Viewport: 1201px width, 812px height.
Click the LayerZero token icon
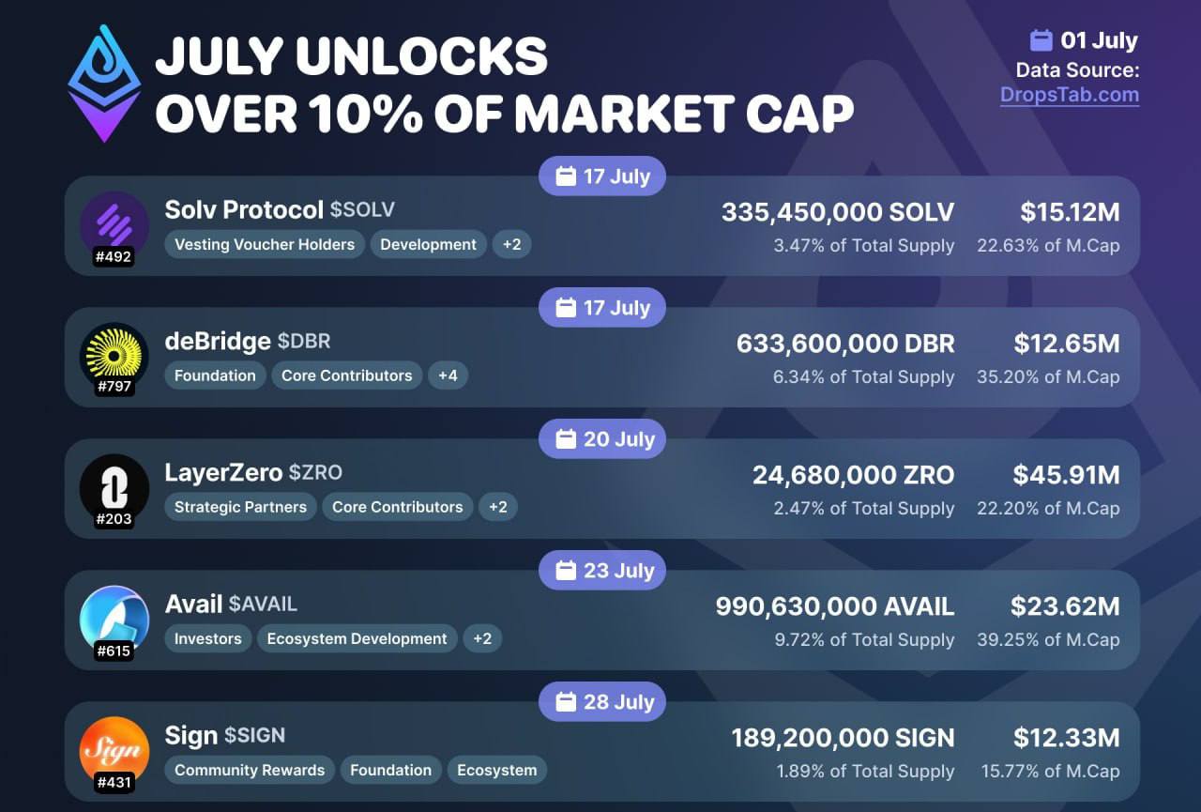pyautogui.click(x=114, y=488)
